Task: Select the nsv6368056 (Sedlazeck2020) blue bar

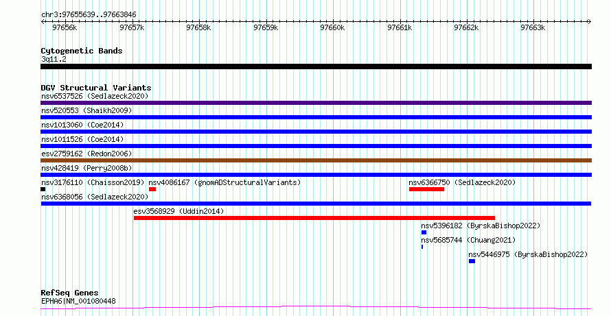Action: point(316,204)
